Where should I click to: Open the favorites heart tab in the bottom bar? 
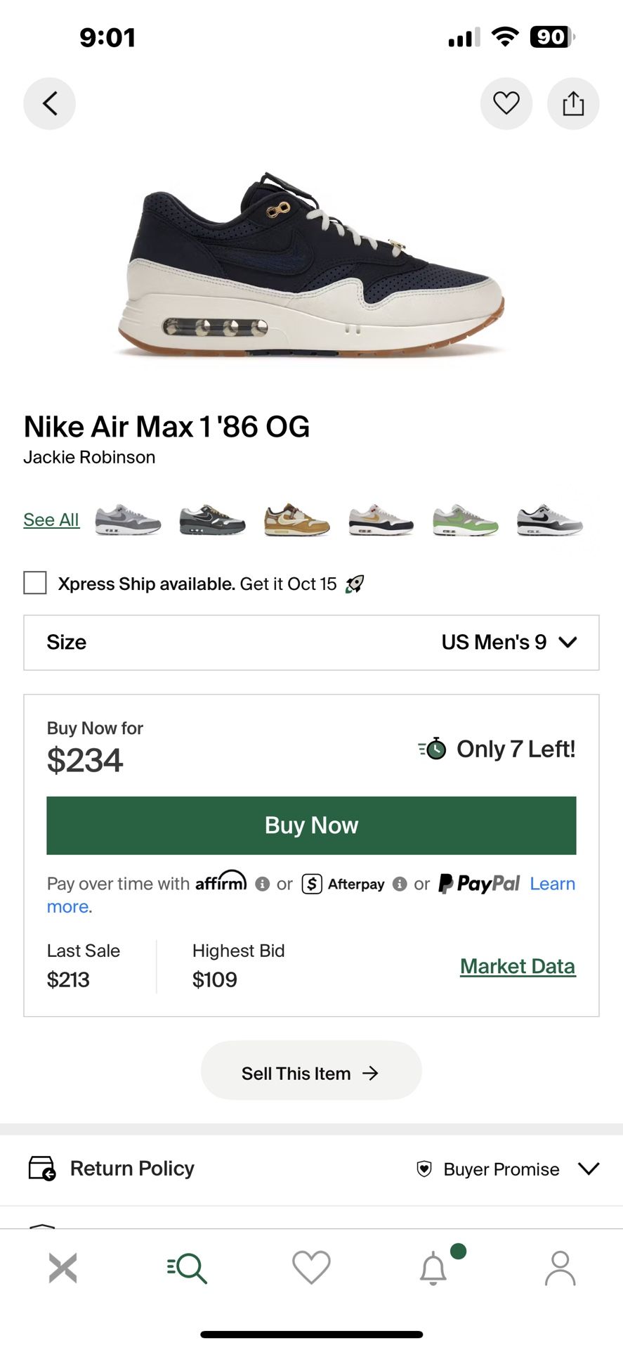tap(311, 1268)
